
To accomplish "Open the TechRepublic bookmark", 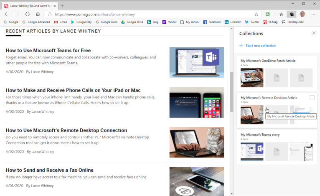I will pos(292,22).
